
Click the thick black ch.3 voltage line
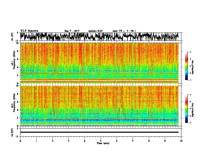pyautogui.click(x=99, y=132)
